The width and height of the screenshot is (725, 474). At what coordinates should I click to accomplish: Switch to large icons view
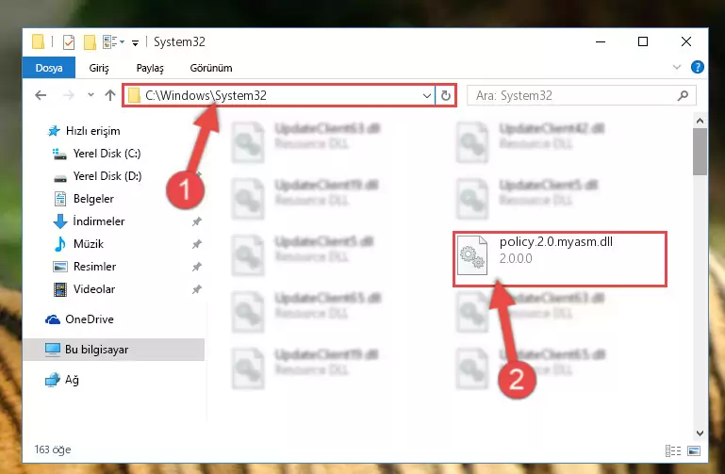[694, 450]
